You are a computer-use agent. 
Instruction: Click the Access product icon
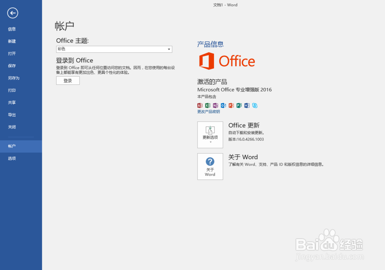(x=200, y=105)
